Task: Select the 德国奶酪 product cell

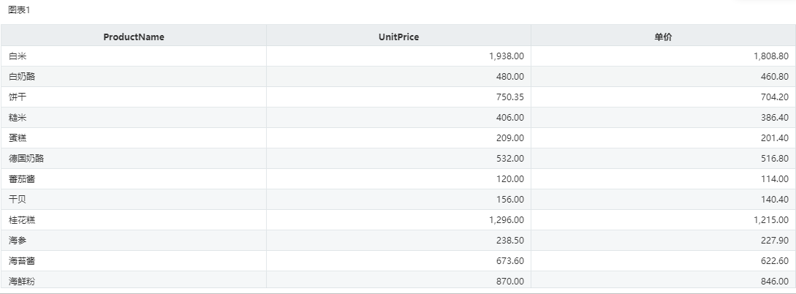Action: coord(134,159)
